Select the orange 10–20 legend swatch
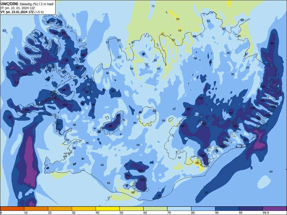This screenshot has width=287, height=215. [x=36, y=209]
